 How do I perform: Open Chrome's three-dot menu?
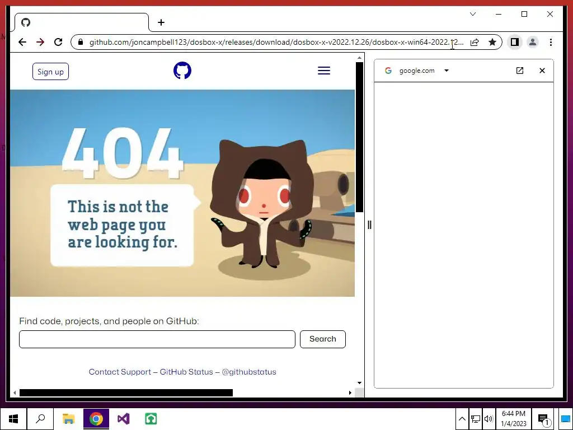(551, 42)
